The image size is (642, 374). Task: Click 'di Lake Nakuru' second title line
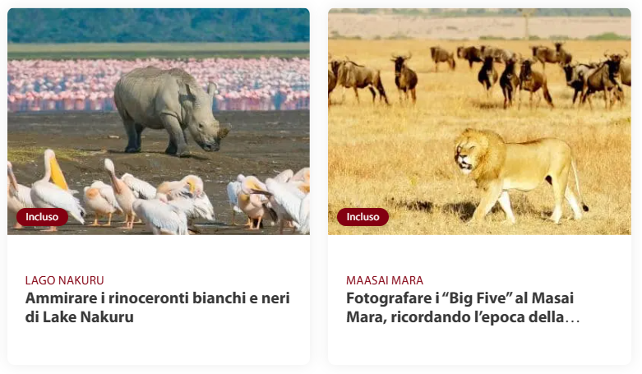click(x=80, y=317)
